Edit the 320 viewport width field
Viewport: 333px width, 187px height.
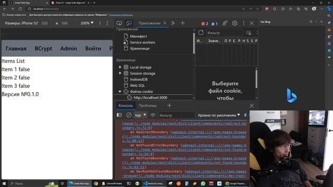coord(45,23)
